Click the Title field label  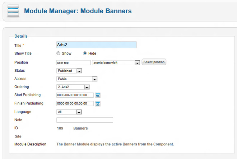coord(18,45)
